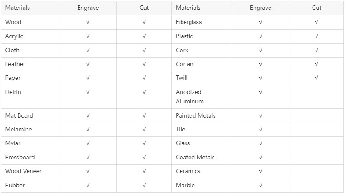Select the Mat Board cell
The image size is (345, 194).
[x=30, y=116]
